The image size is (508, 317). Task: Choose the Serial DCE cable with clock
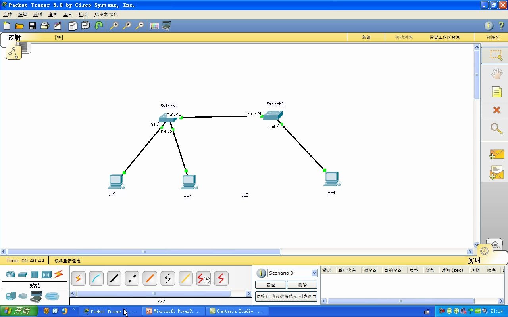203,279
